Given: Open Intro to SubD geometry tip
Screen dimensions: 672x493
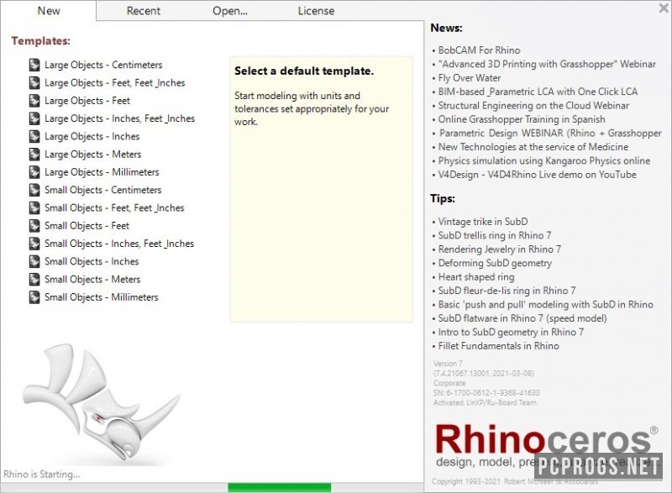Looking at the screenshot, I should click(511, 333).
